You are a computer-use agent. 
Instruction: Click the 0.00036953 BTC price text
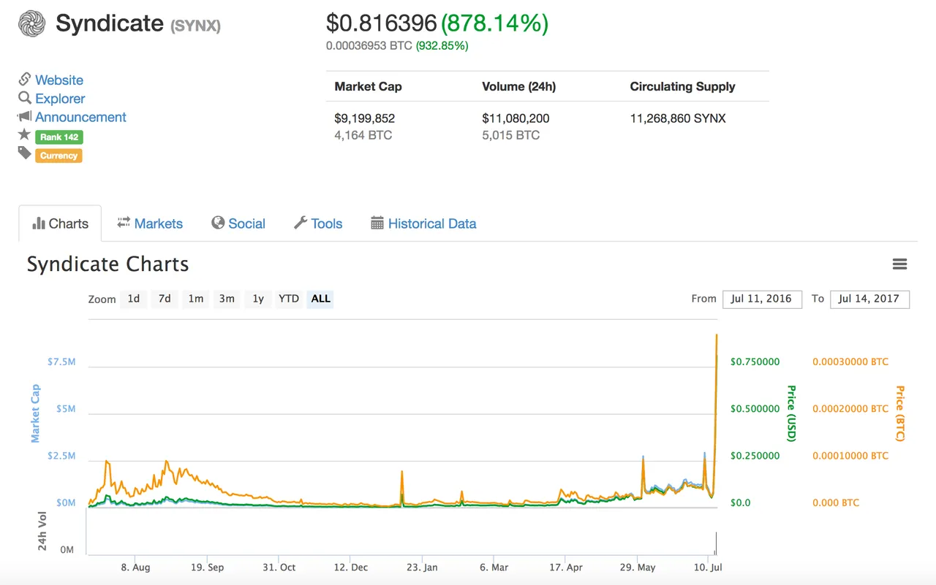click(x=369, y=46)
